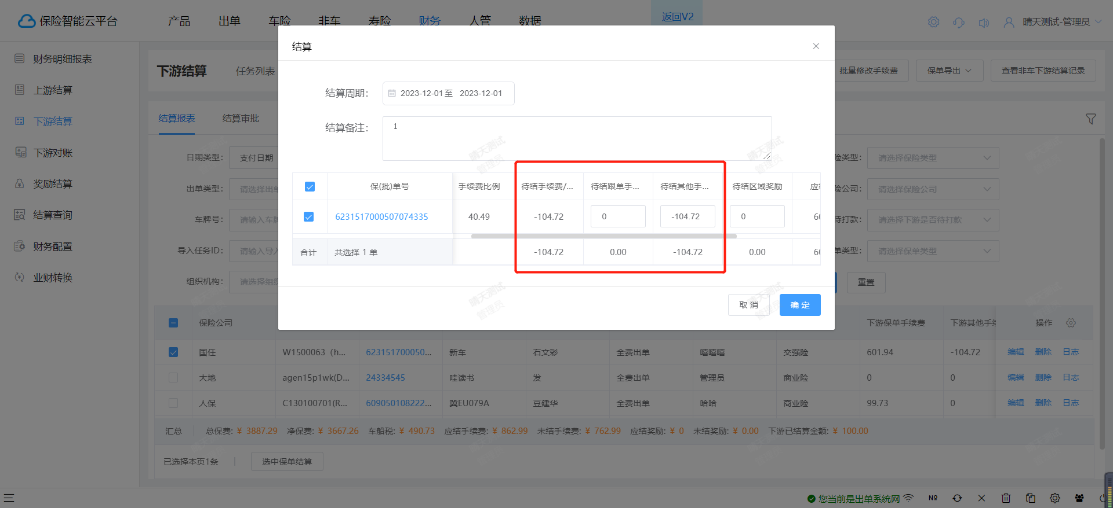Click the 选中保单结算 button
This screenshot has width=1113, height=508.
pos(287,462)
